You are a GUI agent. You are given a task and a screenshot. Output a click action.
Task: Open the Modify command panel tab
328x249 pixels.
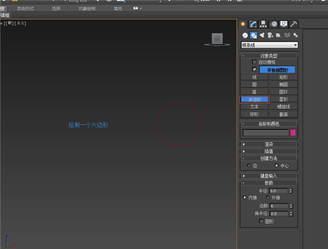[253, 24]
